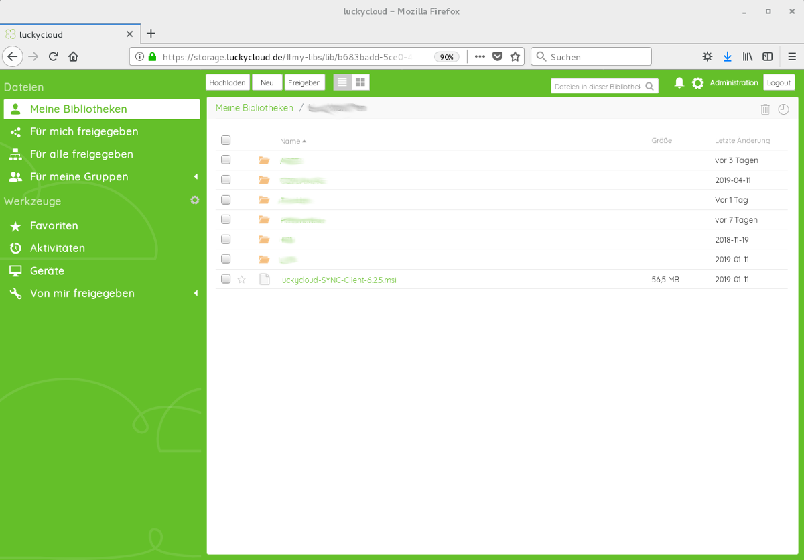Click the Neu button
The width and height of the screenshot is (804, 560).
pos(267,82)
